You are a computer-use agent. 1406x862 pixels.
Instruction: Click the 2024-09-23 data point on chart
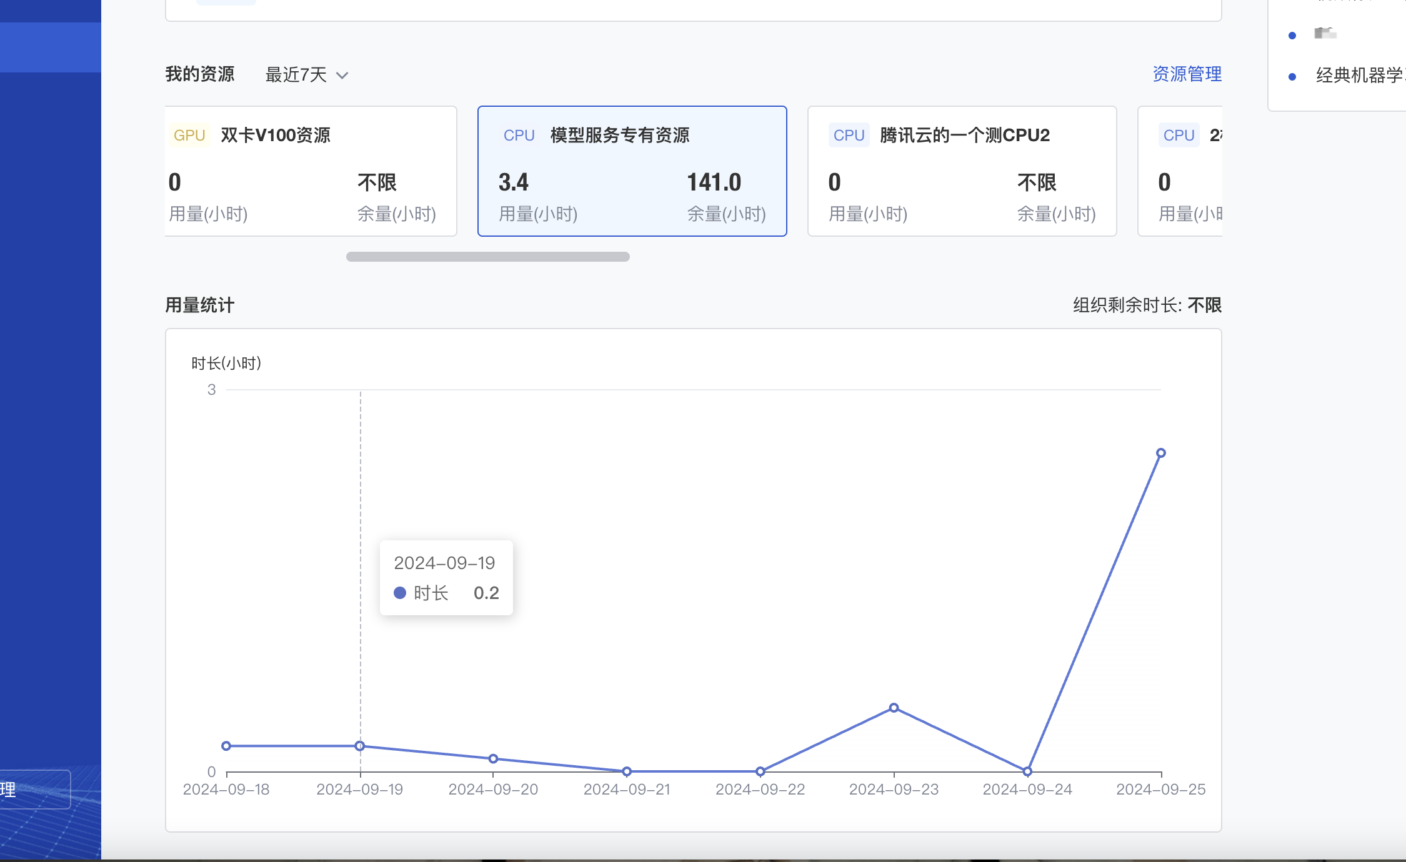(894, 708)
